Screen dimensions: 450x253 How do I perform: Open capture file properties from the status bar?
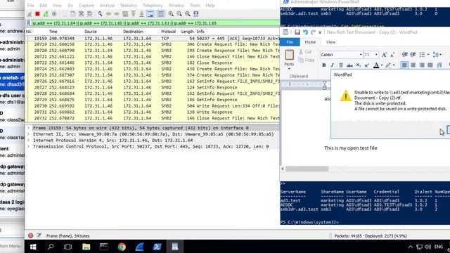click(39, 236)
